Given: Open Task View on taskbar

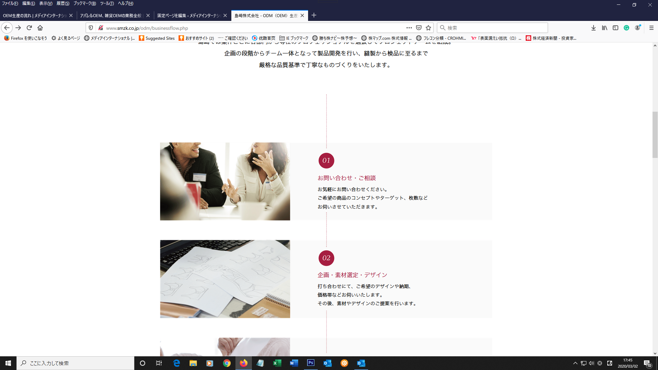Looking at the screenshot, I should point(159,363).
